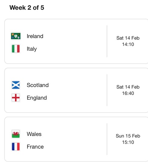Select the France team name

pyautogui.click(x=35, y=147)
